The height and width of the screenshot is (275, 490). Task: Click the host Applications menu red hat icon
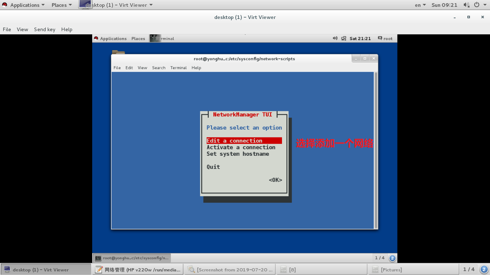pos(5,5)
